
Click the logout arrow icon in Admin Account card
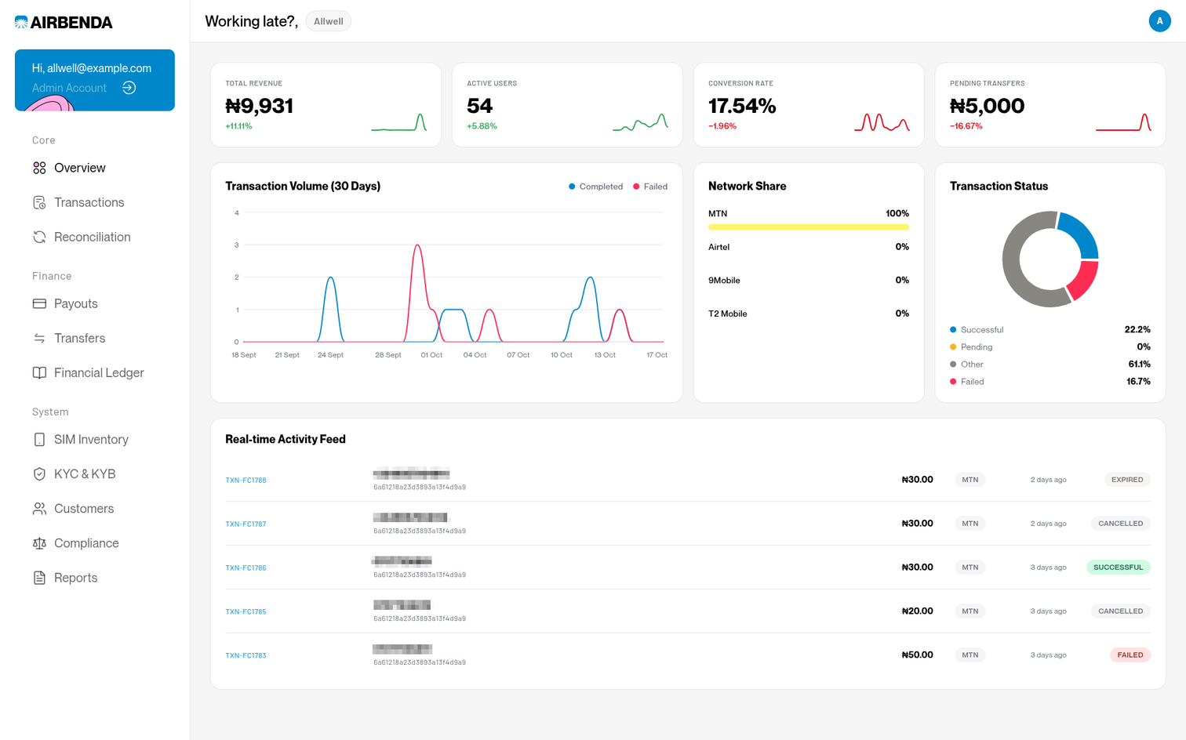coord(129,88)
